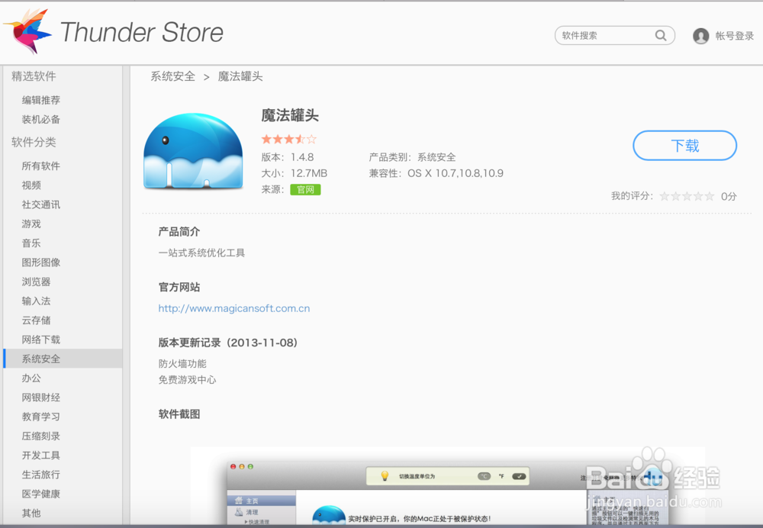763x528 pixels.
Task: Select the 压缩刻录 category
Action: click(x=41, y=436)
